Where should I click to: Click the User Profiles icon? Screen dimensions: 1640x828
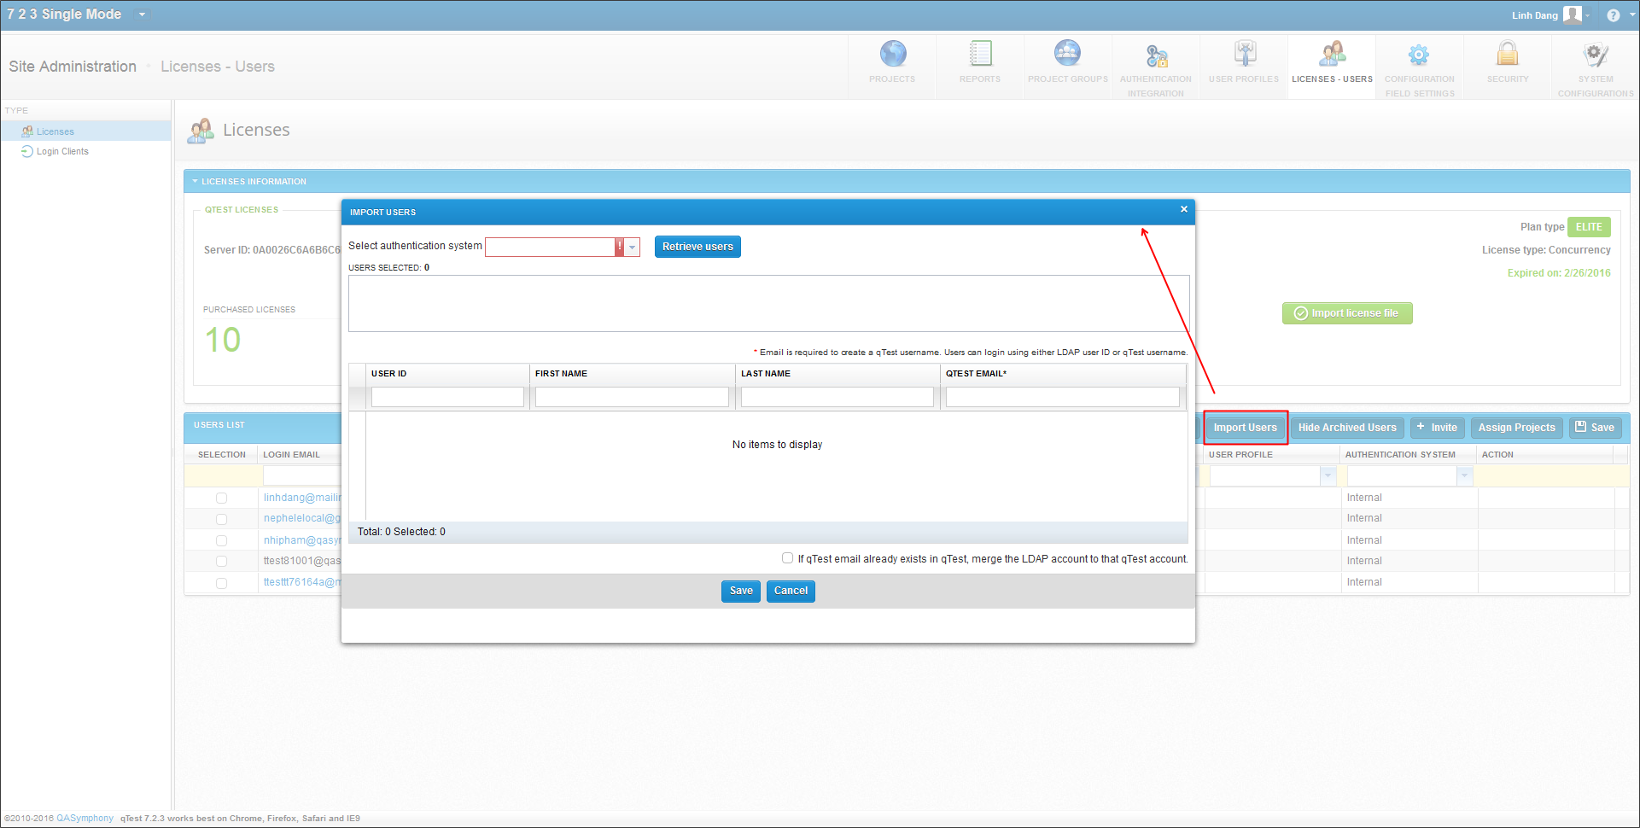click(1244, 55)
